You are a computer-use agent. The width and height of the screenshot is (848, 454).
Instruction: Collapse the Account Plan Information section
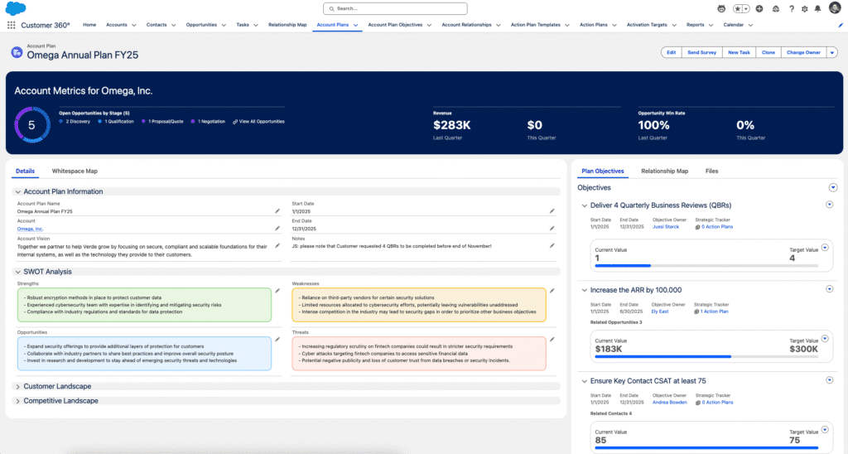click(18, 191)
